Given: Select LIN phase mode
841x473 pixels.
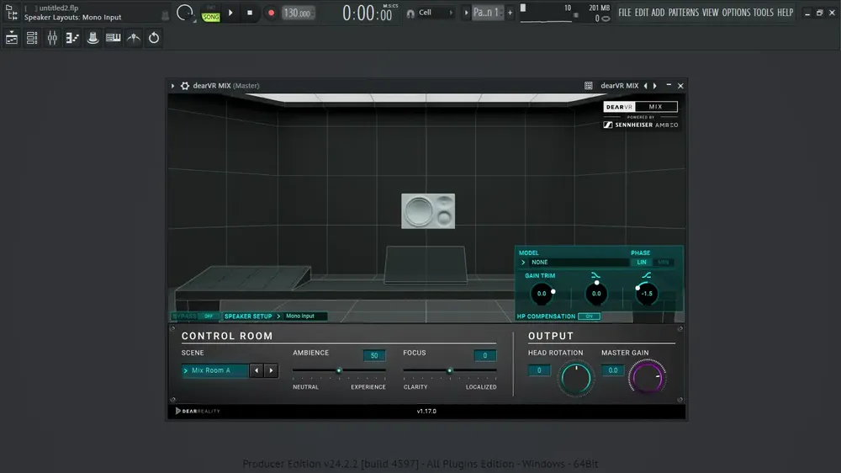Looking at the screenshot, I should (642, 262).
